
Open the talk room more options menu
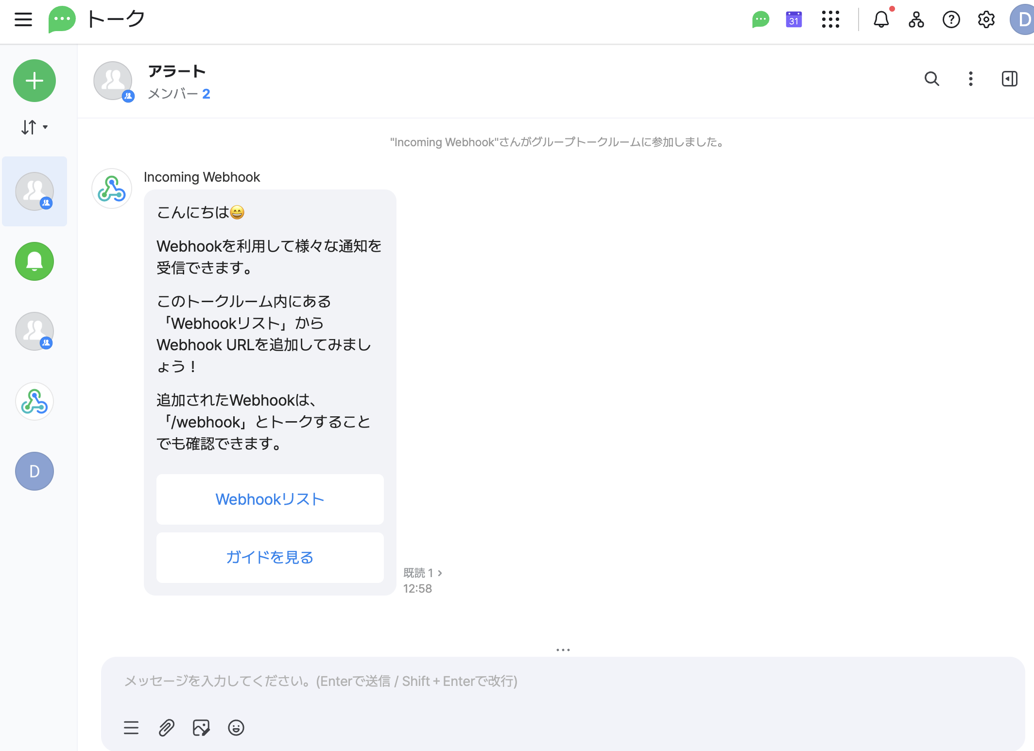(970, 79)
